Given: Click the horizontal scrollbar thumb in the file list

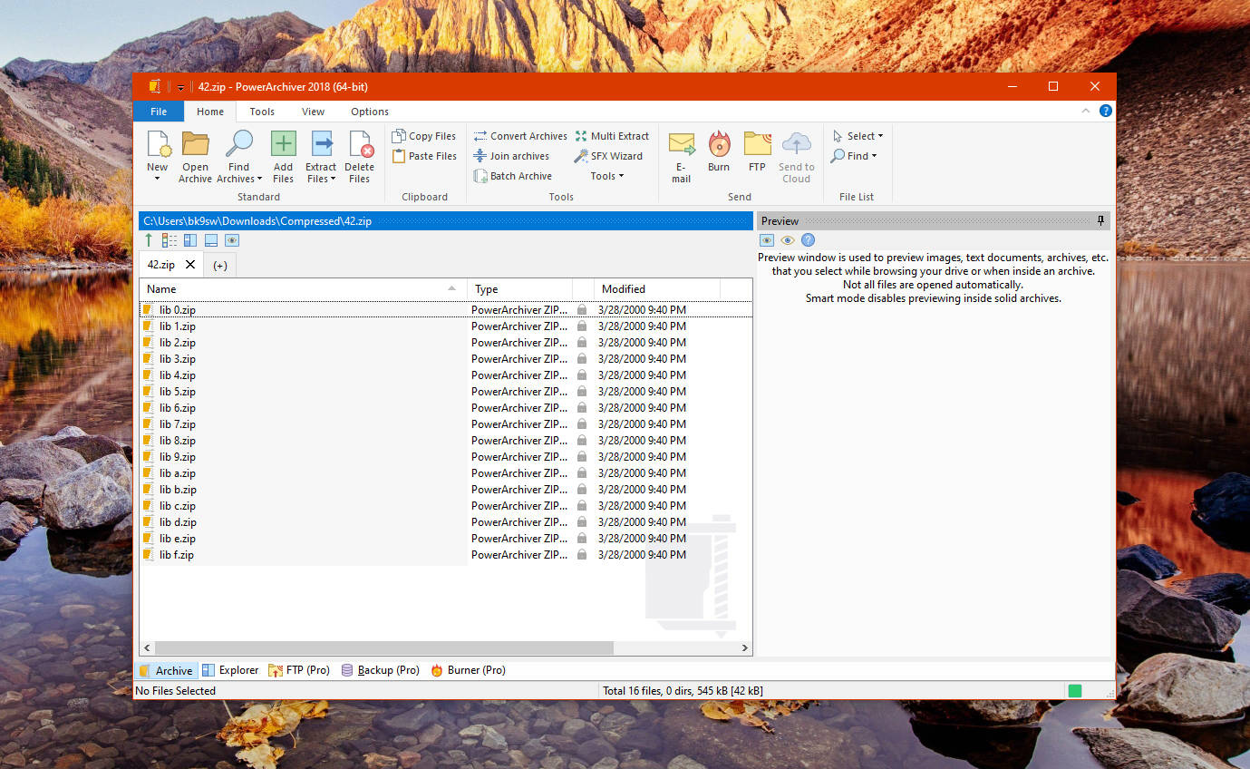Looking at the screenshot, I should [383, 648].
